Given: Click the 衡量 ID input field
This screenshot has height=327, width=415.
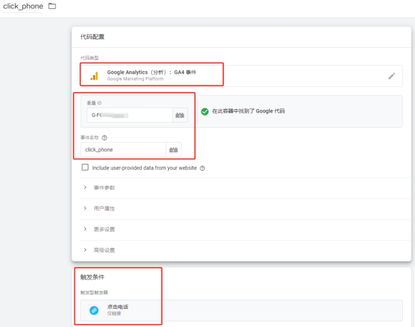Looking at the screenshot, I should 130,115.
